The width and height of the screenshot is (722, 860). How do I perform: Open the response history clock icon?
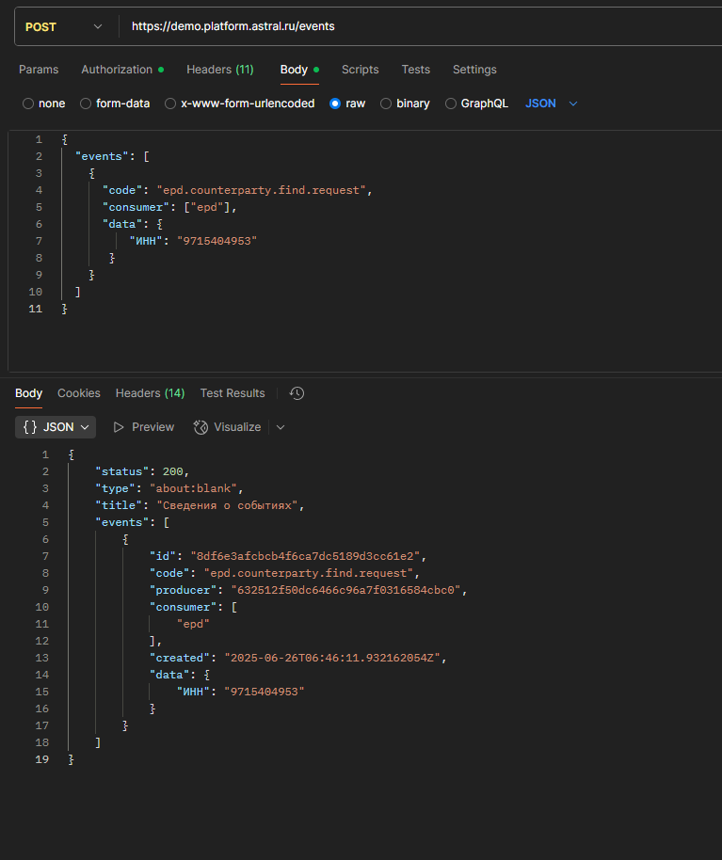(x=297, y=393)
